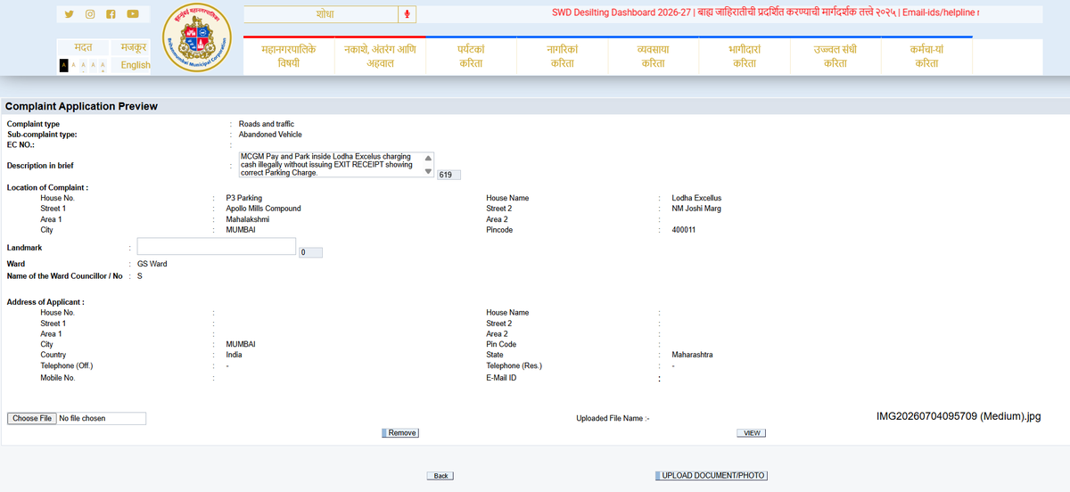Select the black high-contrast A text option

[63, 65]
